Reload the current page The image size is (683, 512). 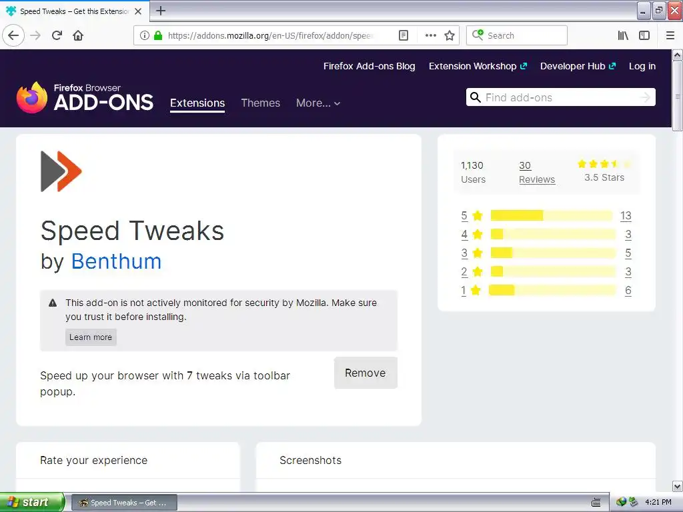point(57,35)
